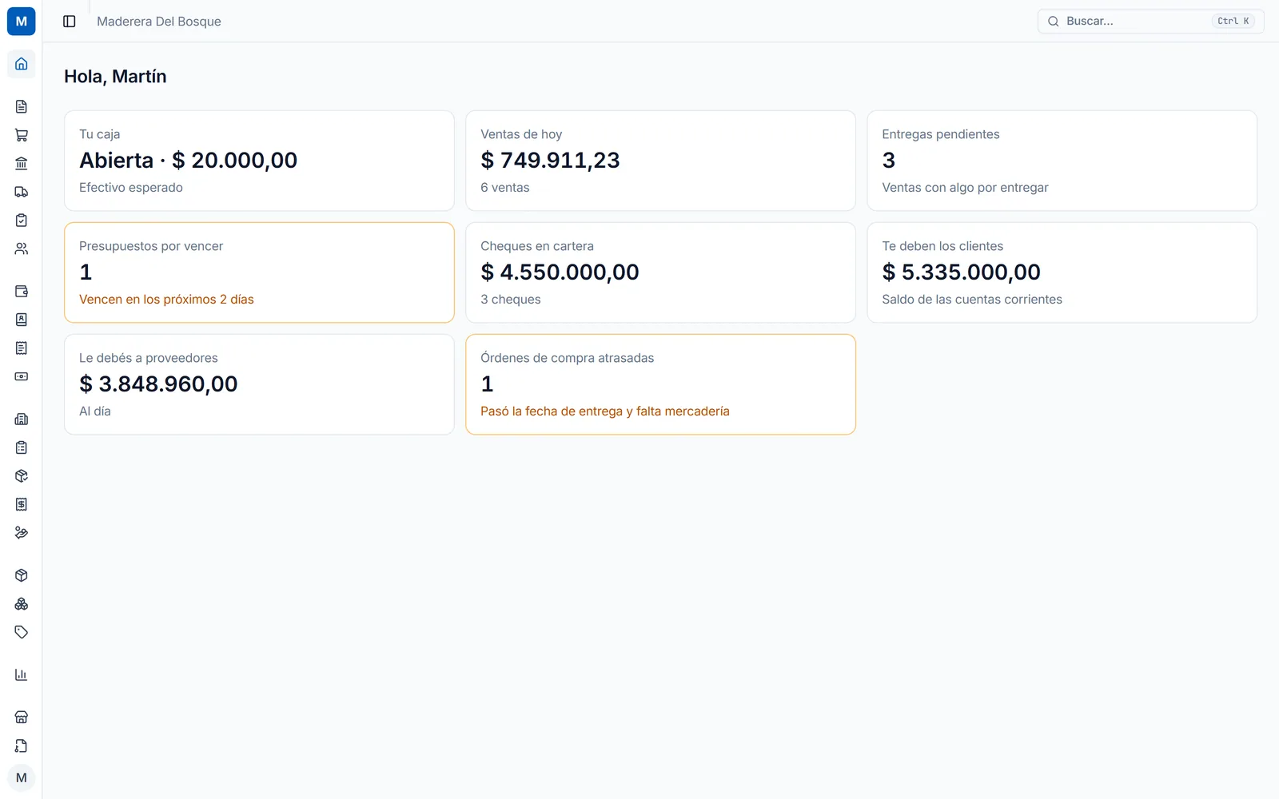This screenshot has height=799, width=1279.
Task: Open the home icon in the sidebar
Action: [22, 64]
